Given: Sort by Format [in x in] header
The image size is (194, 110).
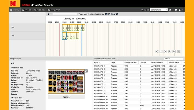Looking at the screenshot, I should click(x=174, y=63).
